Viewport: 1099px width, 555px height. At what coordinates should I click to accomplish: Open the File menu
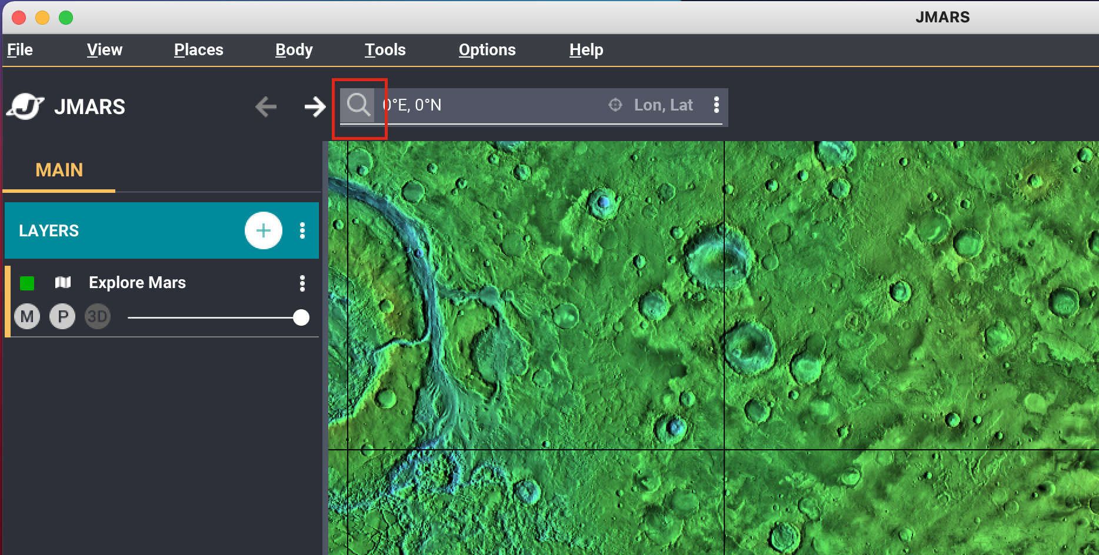[20, 50]
